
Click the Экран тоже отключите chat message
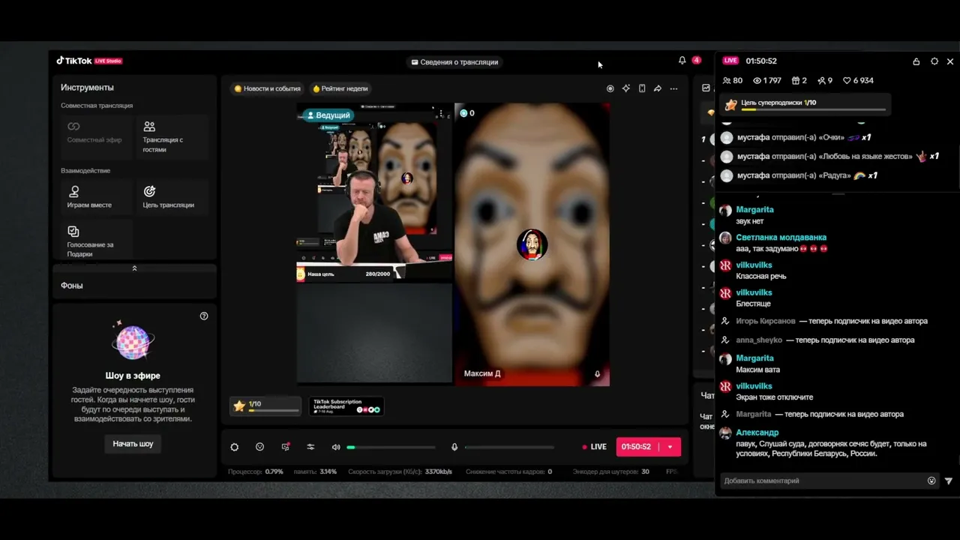tap(774, 397)
